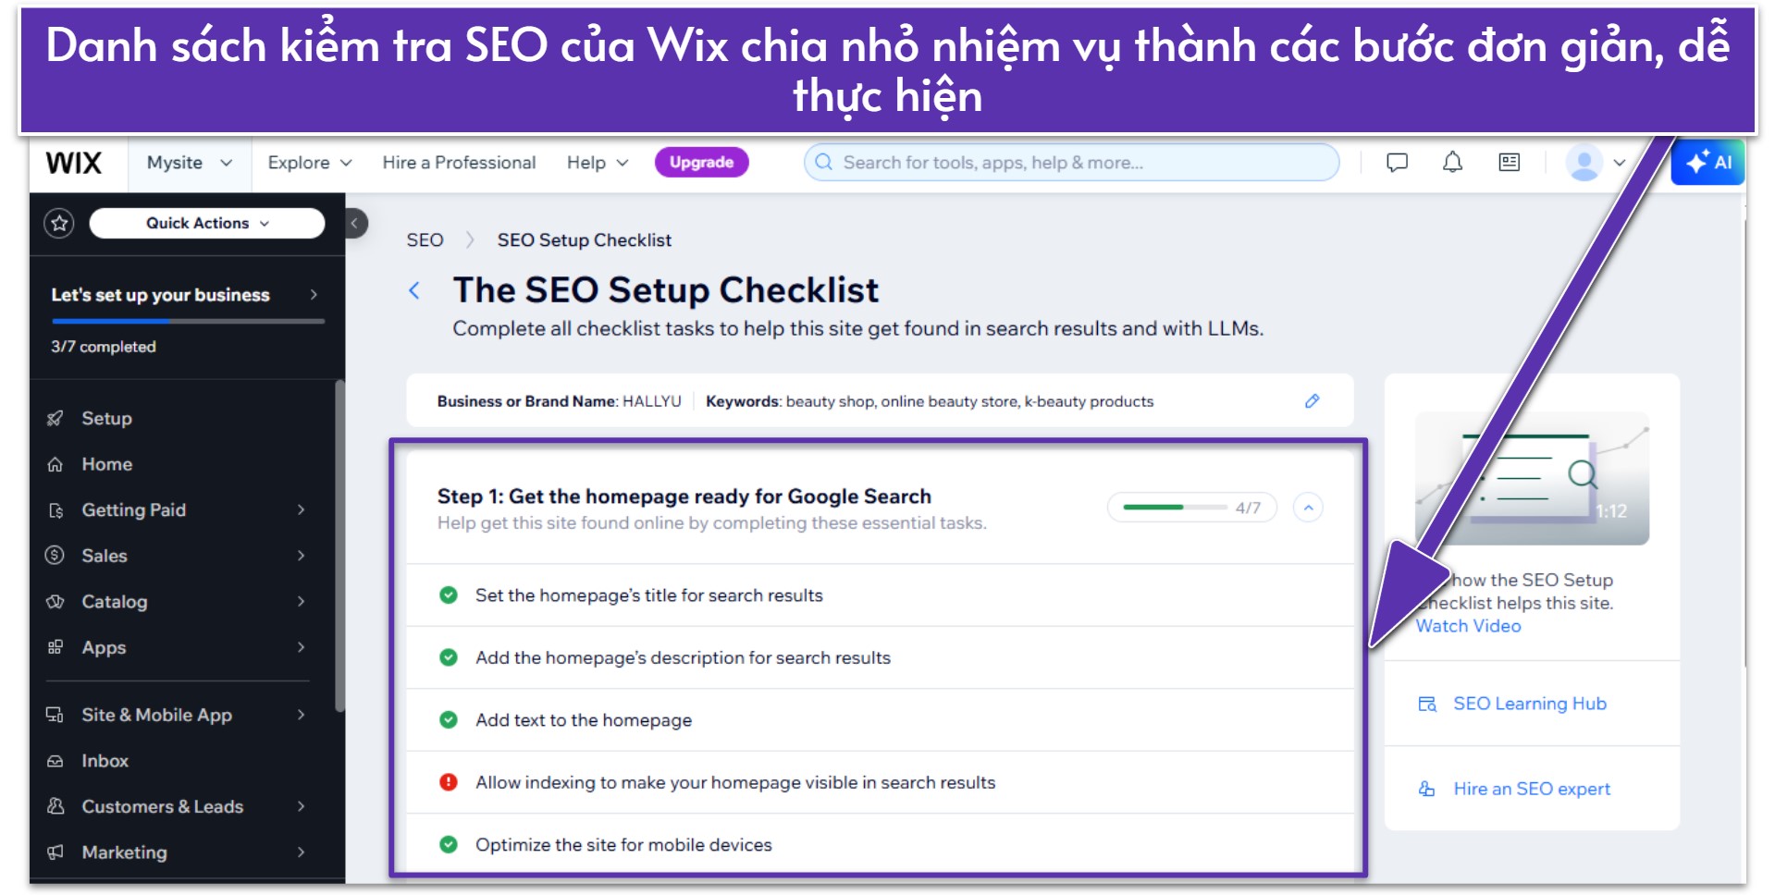Open the Help menu

[x=597, y=163]
